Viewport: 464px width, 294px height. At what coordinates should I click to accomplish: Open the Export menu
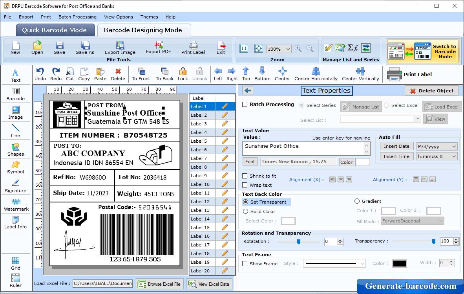[x=26, y=17]
